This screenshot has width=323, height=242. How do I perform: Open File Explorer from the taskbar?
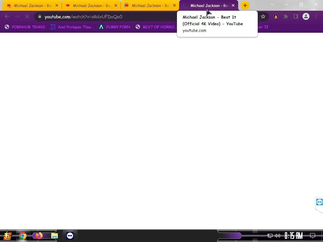coord(55,236)
